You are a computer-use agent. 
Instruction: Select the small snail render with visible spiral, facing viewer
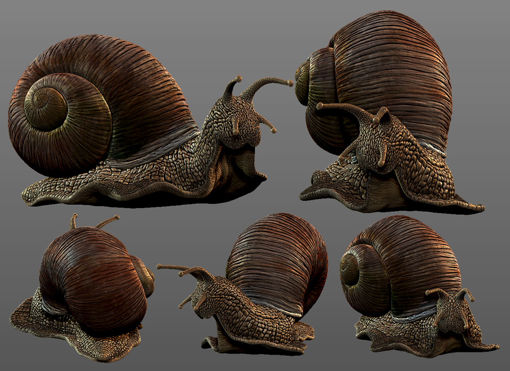pyautogui.click(x=419, y=286)
